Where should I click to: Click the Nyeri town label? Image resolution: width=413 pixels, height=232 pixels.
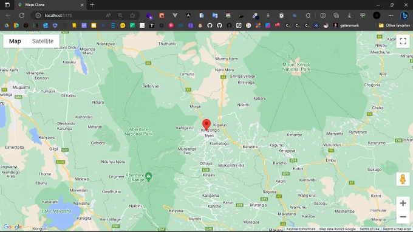[209, 135]
